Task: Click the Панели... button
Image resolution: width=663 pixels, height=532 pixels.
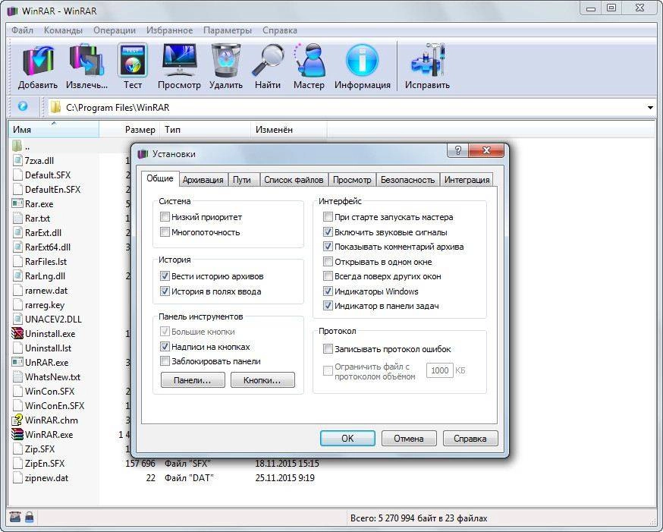Action: (193, 380)
